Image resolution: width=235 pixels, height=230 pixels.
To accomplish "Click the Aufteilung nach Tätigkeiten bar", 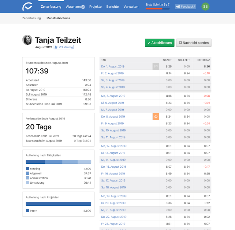I will 58,162.
